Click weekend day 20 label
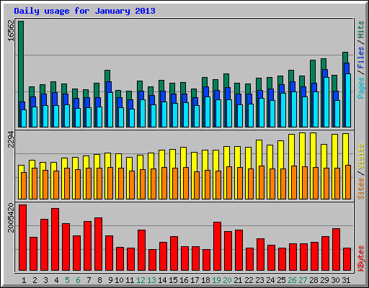This screenshot has height=288, width=369. click(227, 280)
